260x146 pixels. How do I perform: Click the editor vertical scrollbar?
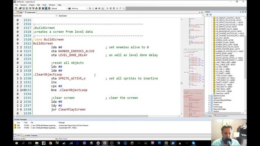pyautogui.click(x=182, y=66)
